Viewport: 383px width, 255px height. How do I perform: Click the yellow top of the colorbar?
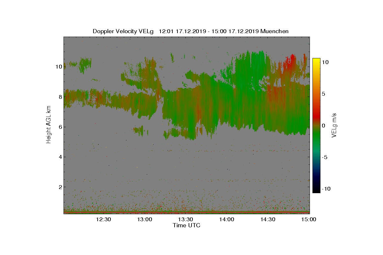316,61
